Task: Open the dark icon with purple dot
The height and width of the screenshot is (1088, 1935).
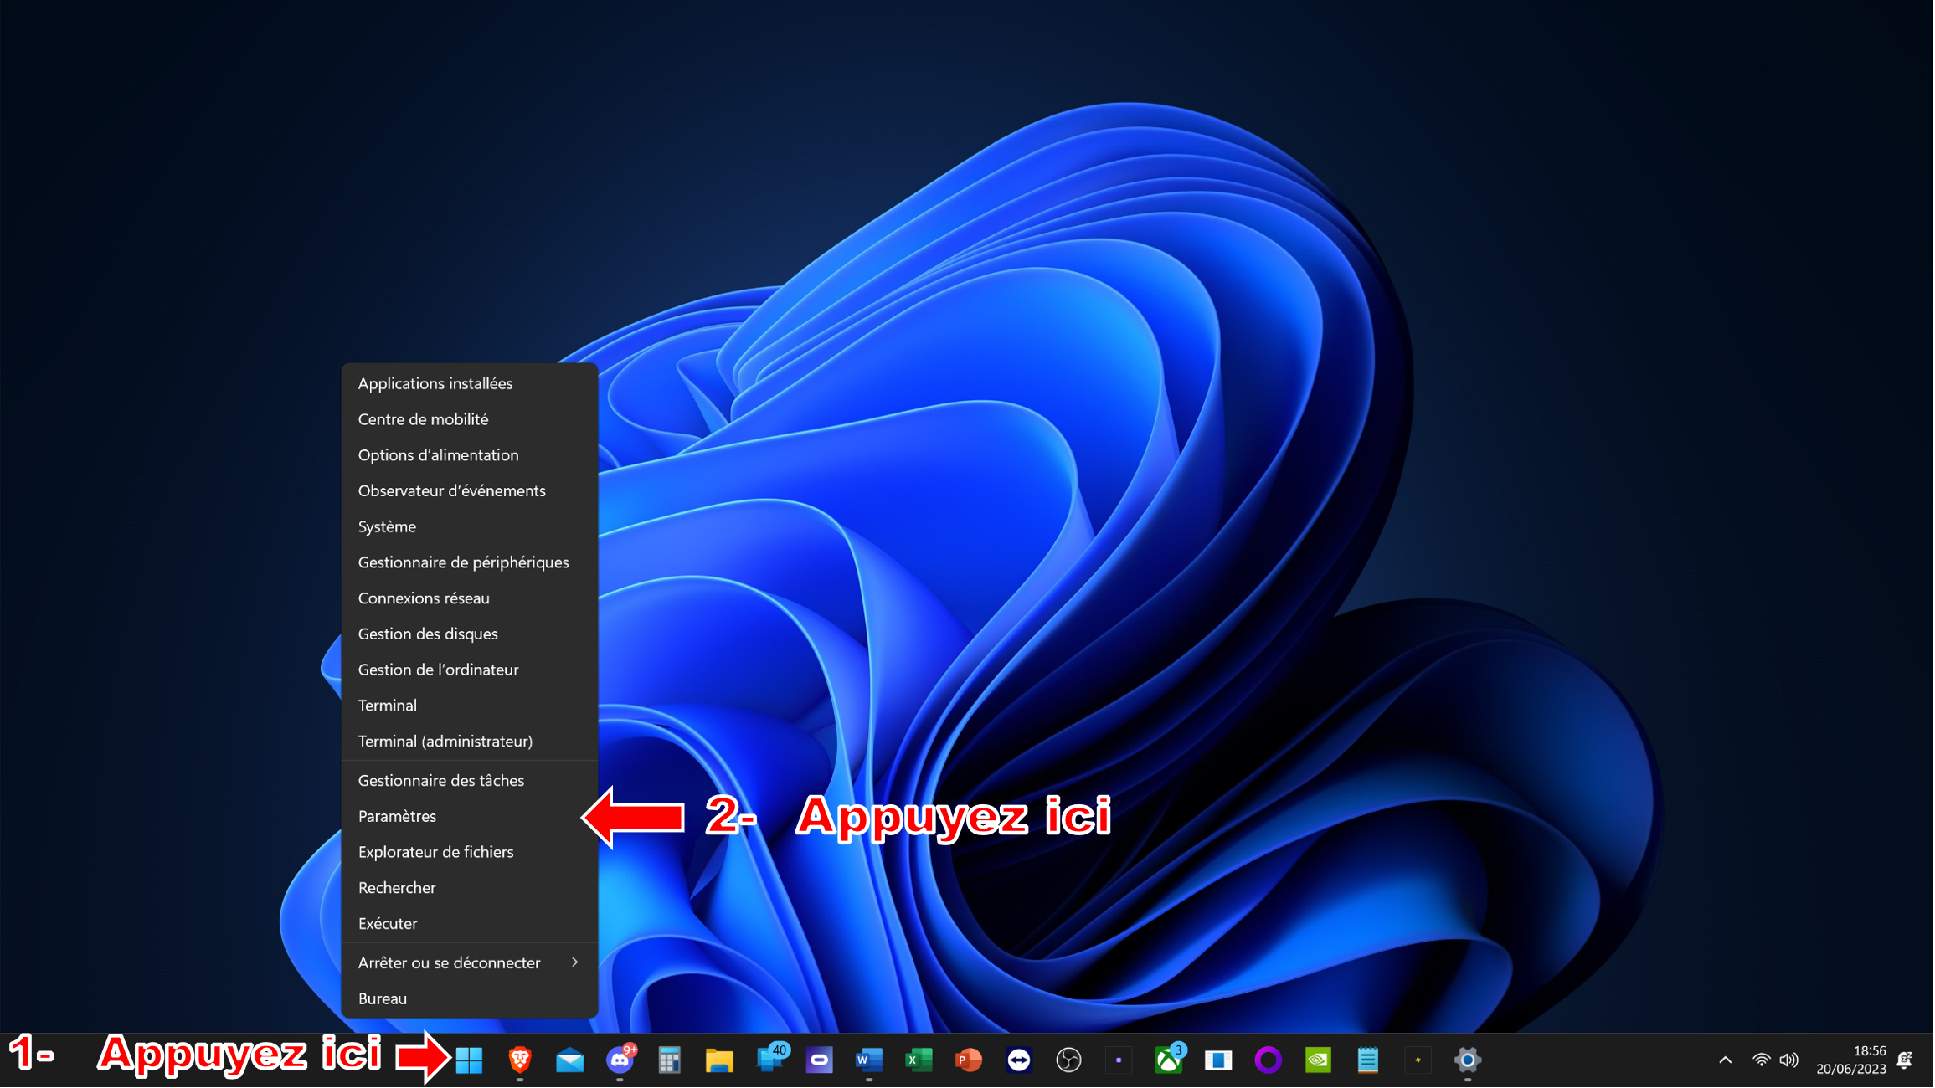Action: pyautogui.click(x=1119, y=1060)
